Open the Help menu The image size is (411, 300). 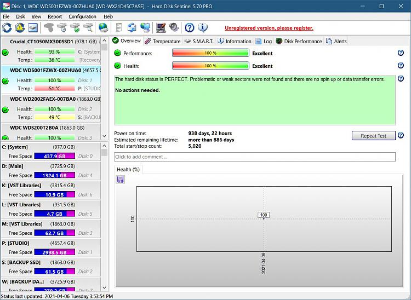(x=108, y=16)
